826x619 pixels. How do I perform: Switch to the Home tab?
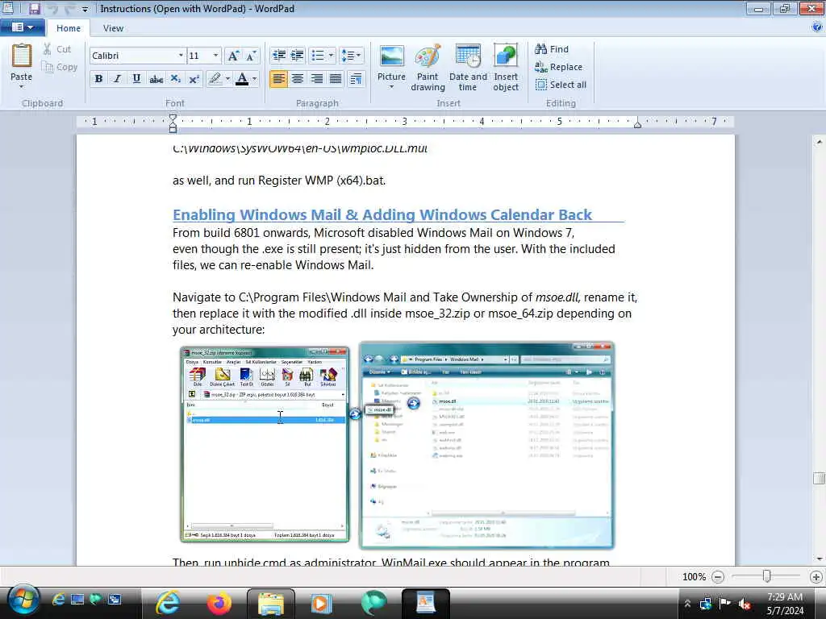(69, 28)
